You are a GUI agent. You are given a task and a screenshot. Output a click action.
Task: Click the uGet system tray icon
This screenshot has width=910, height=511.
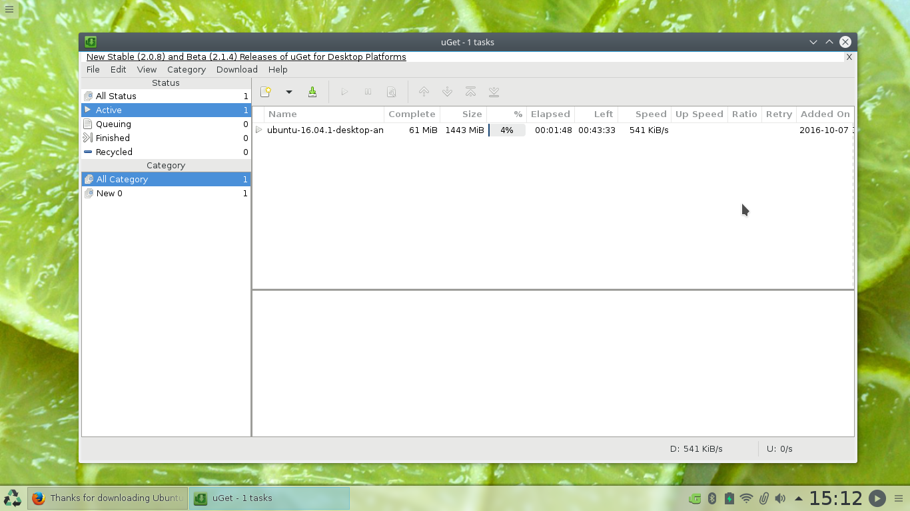coord(695,498)
